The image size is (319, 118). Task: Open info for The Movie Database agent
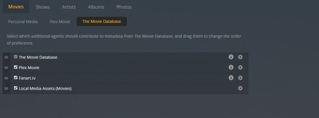pyautogui.click(x=231, y=57)
